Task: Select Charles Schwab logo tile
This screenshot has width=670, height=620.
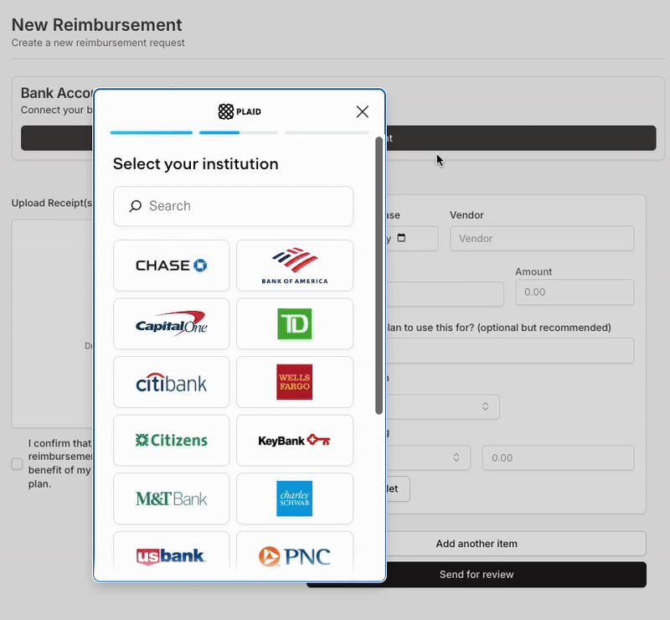Action: [295, 499]
